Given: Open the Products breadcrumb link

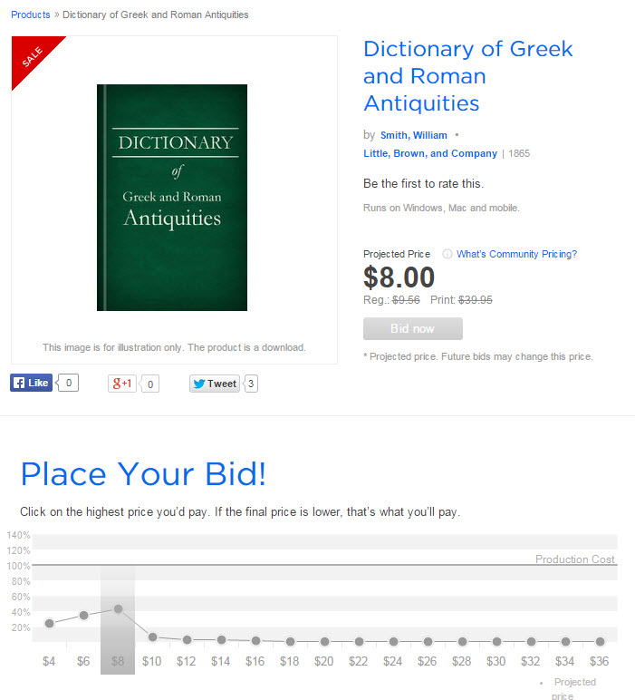Looking at the screenshot, I should click(30, 15).
